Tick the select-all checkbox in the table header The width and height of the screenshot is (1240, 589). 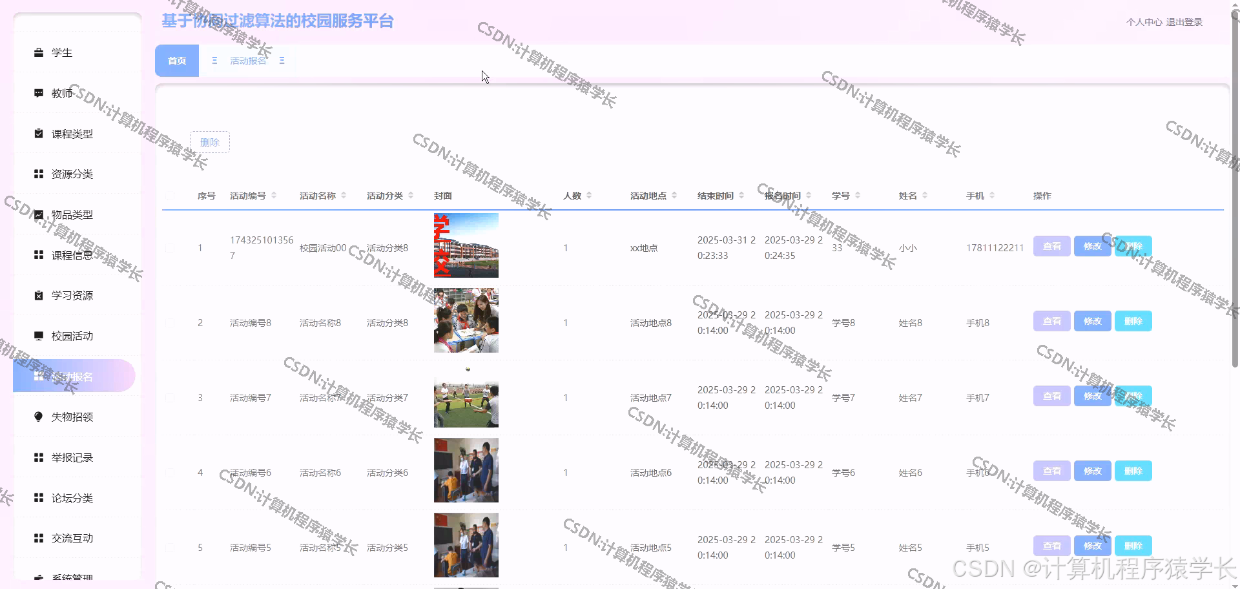point(170,196)
